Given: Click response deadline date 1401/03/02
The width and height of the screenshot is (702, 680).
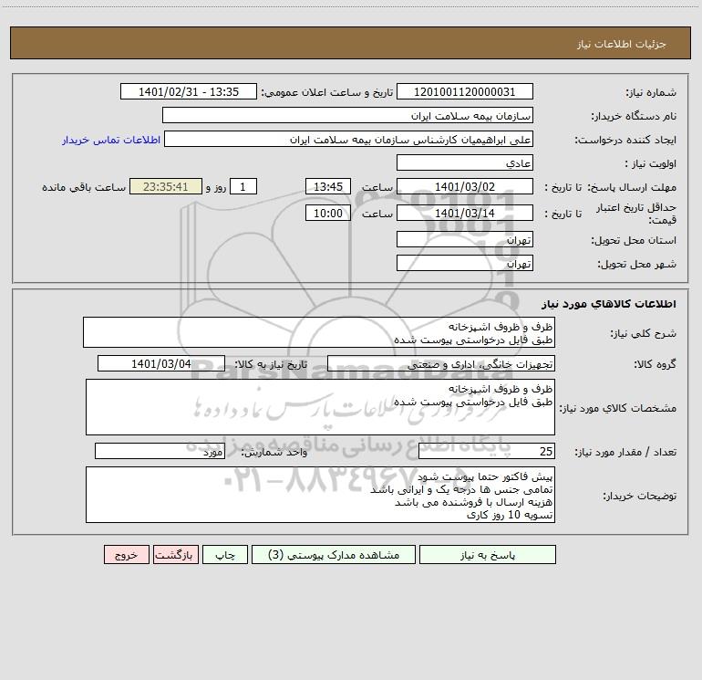Looking at the screenshot, I should [x=465, y=187].
